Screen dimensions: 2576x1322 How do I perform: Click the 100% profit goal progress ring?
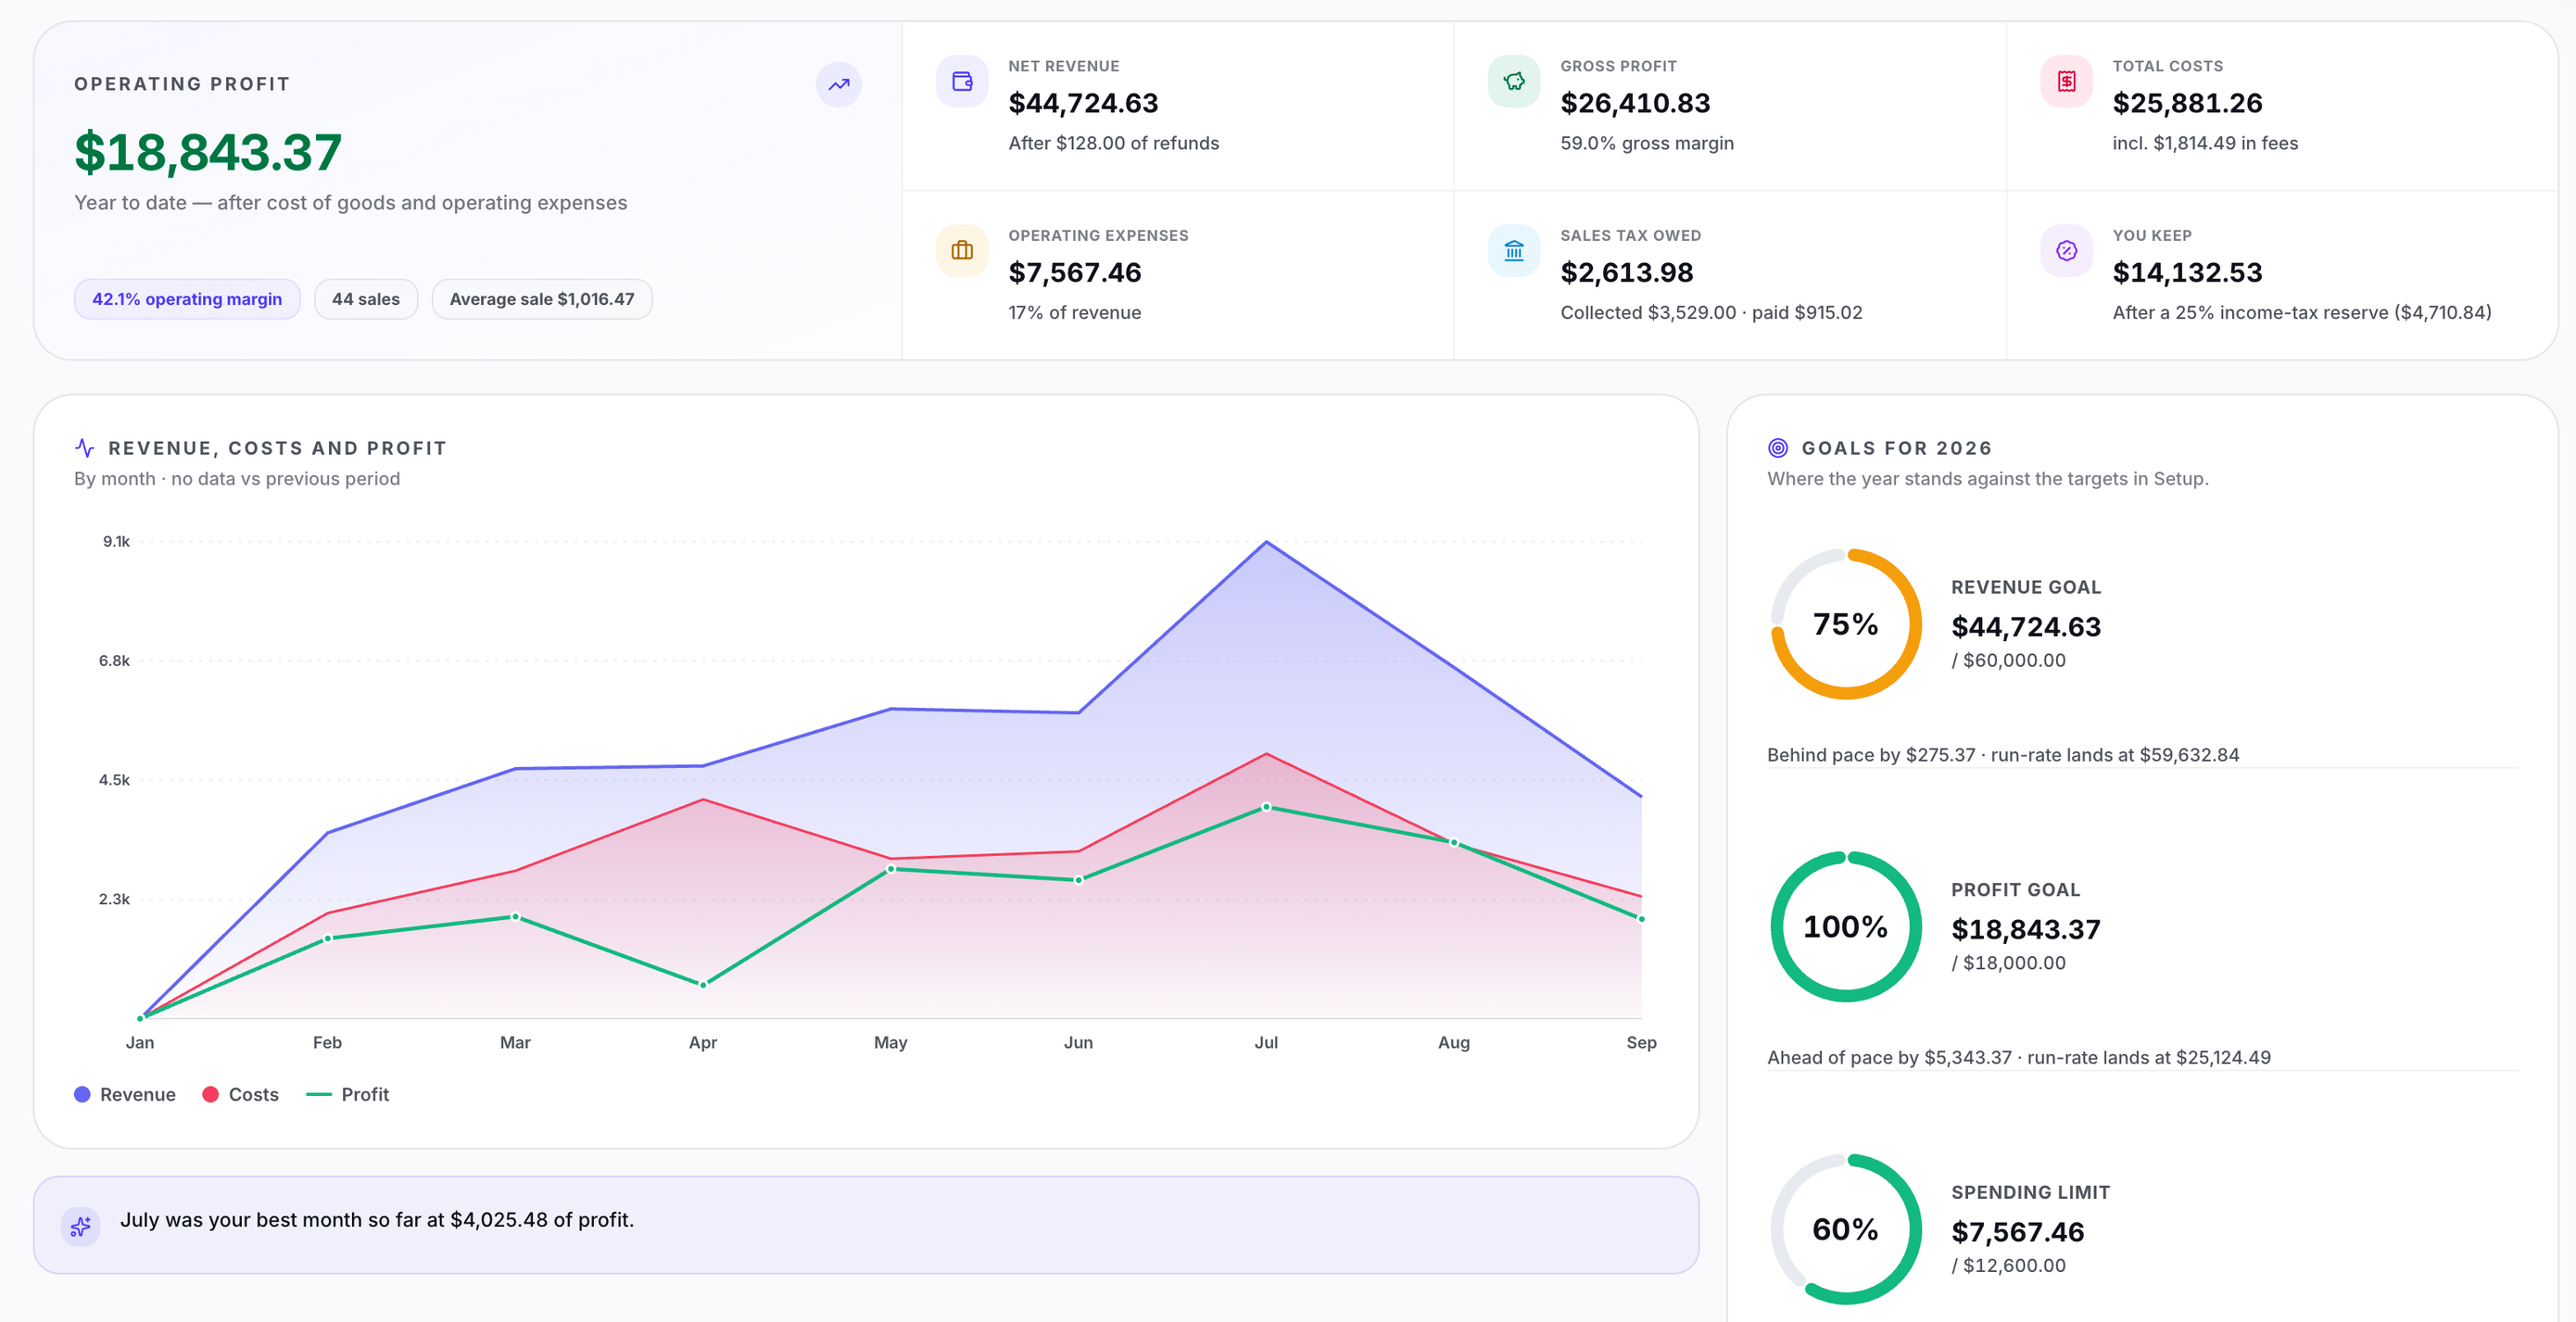point(1846,927)
